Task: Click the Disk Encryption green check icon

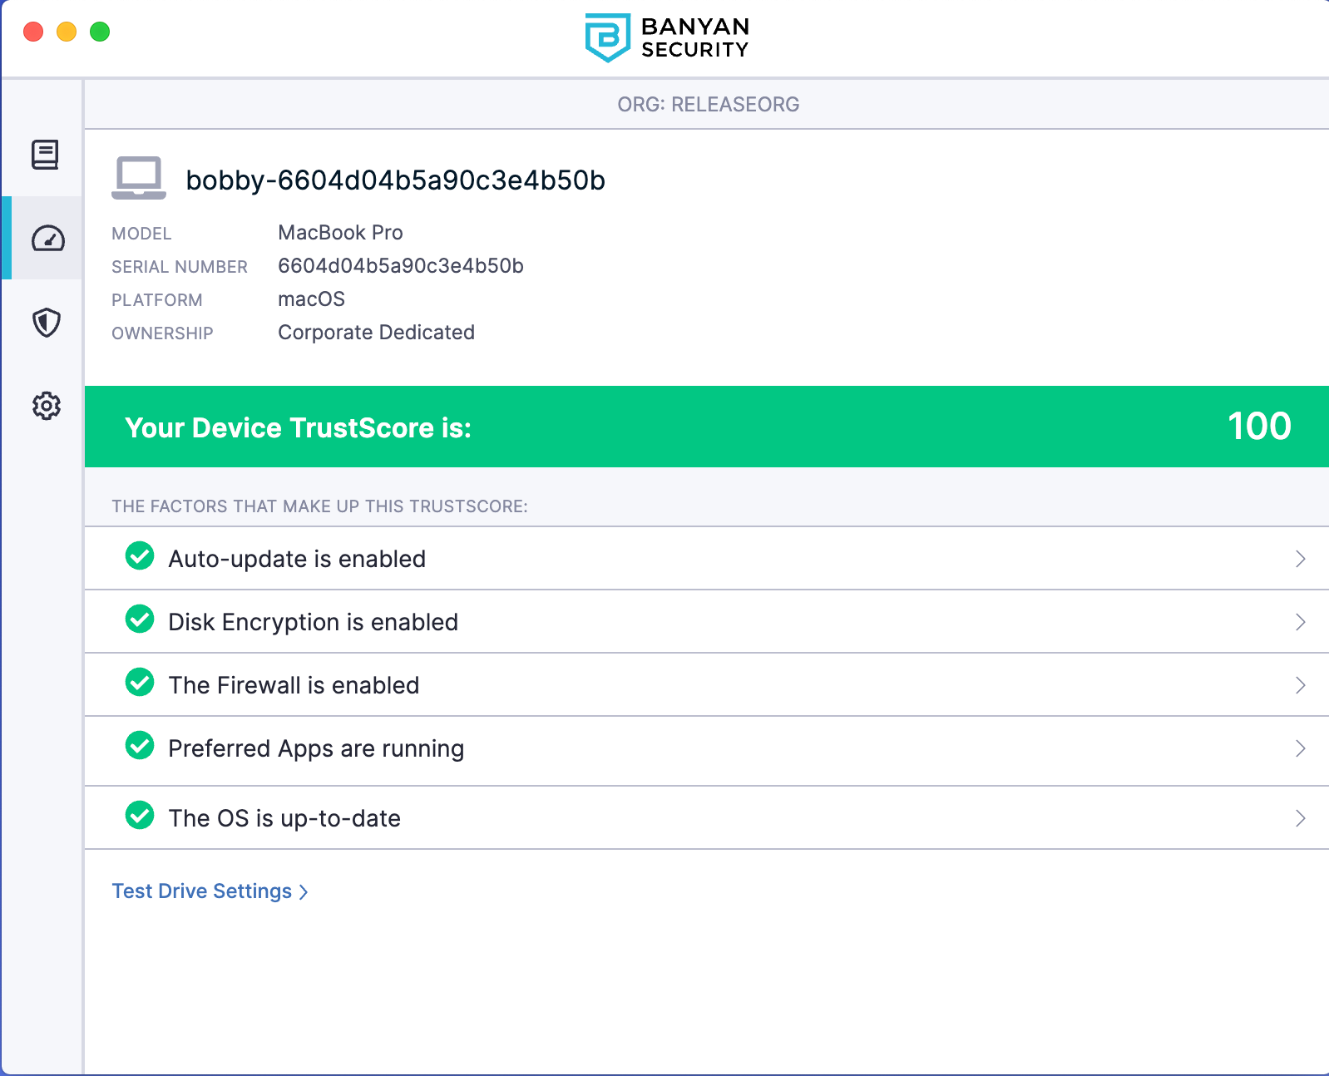Action: (140, 619)
